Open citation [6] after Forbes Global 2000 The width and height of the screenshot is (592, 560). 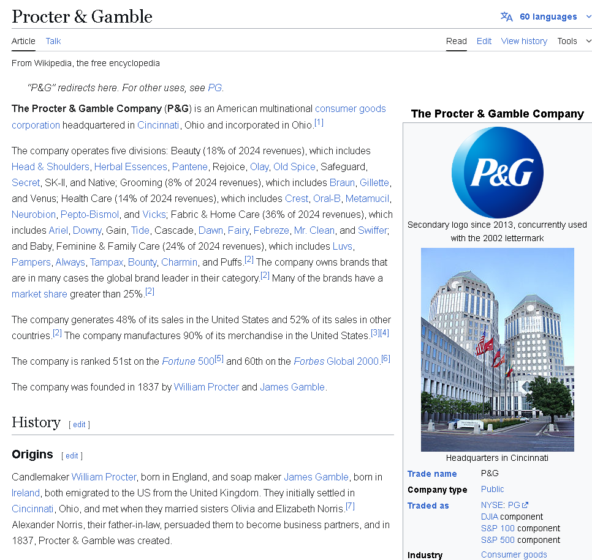tap(385, 358)
